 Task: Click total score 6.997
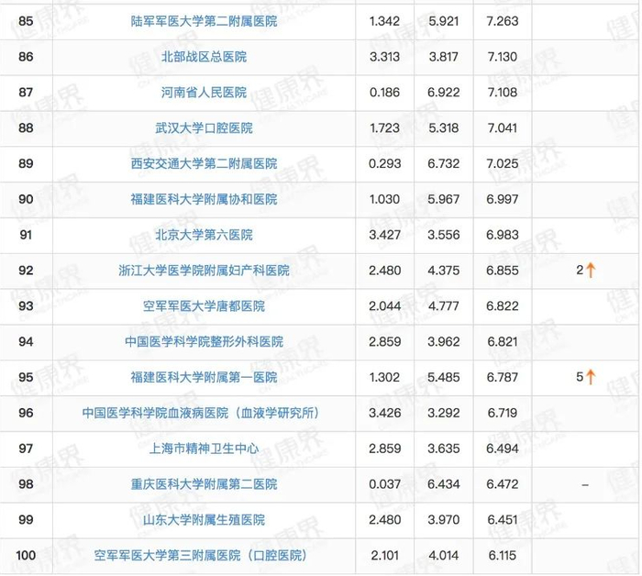503,199
